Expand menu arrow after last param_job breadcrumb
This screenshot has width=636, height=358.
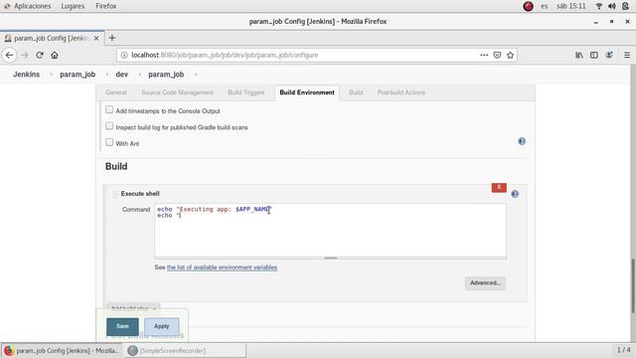196,75
